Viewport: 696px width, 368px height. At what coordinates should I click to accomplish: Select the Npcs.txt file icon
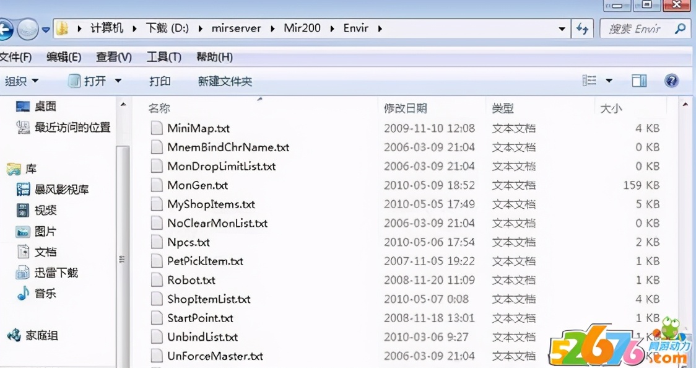157,242
